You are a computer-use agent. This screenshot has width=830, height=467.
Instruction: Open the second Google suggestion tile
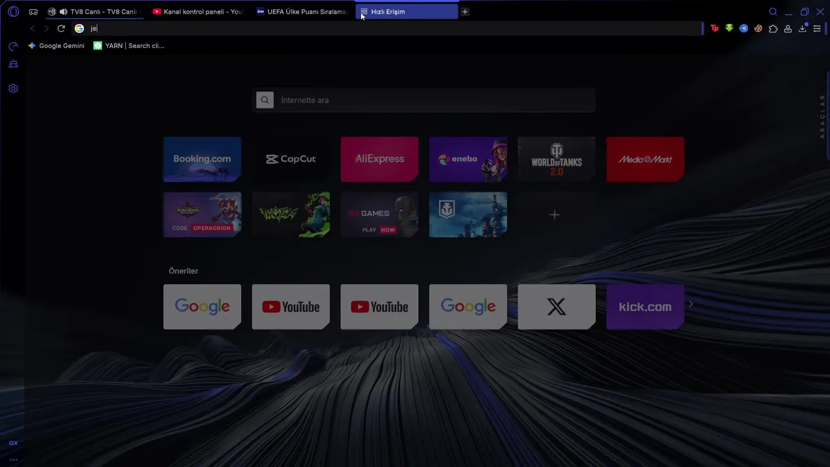tap(468, 307)
